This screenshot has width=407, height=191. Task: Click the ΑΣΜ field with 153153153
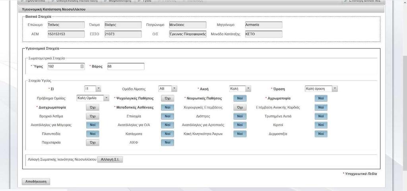coord(66,34)
